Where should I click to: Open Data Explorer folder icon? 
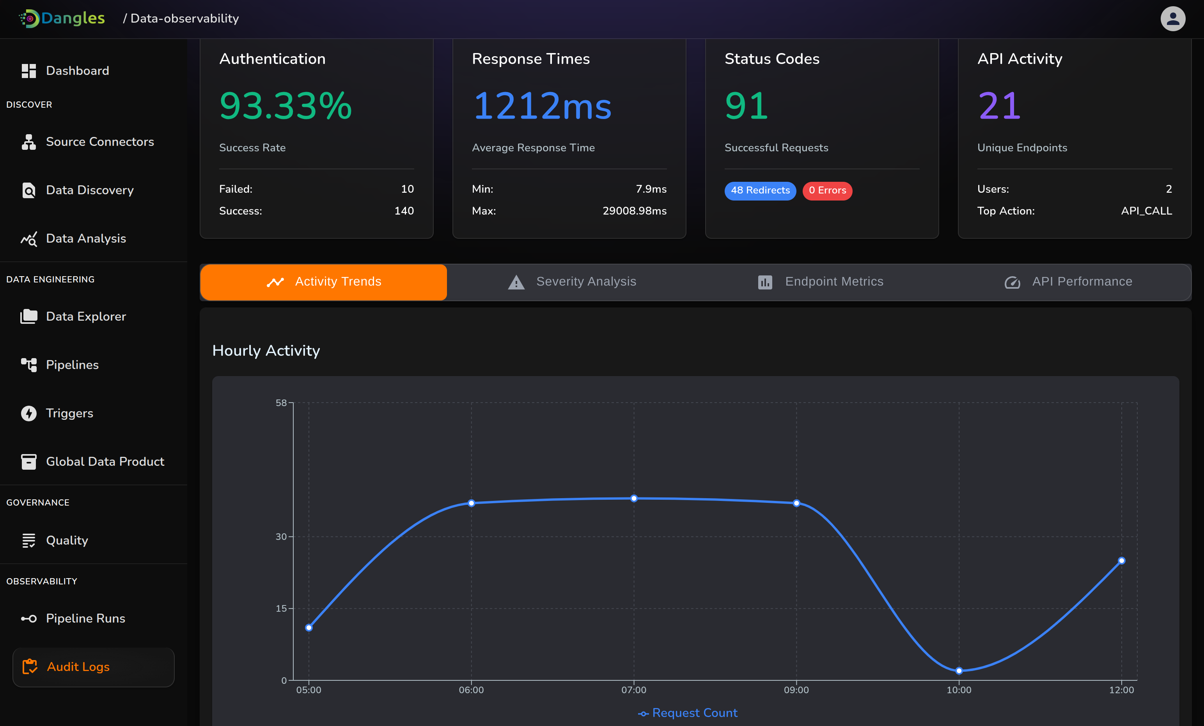click(x=28, y=316)
